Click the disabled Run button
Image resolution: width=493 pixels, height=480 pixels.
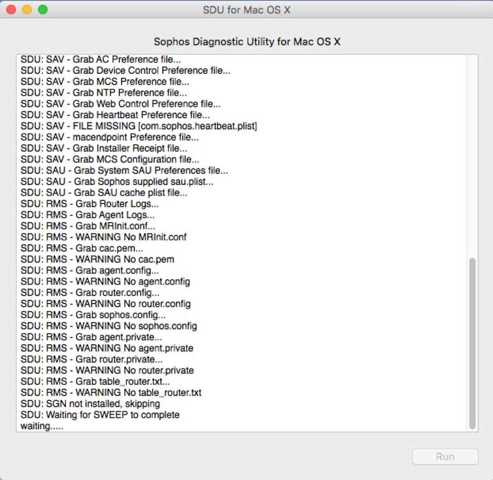click(x=445, y=456)
